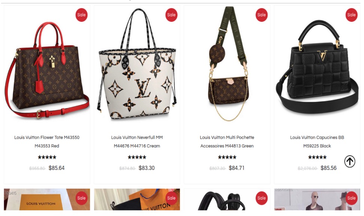The image size is (364, 216).
Task: Click Sale badge on Flower Tote
Action: (x=82, y=15)
